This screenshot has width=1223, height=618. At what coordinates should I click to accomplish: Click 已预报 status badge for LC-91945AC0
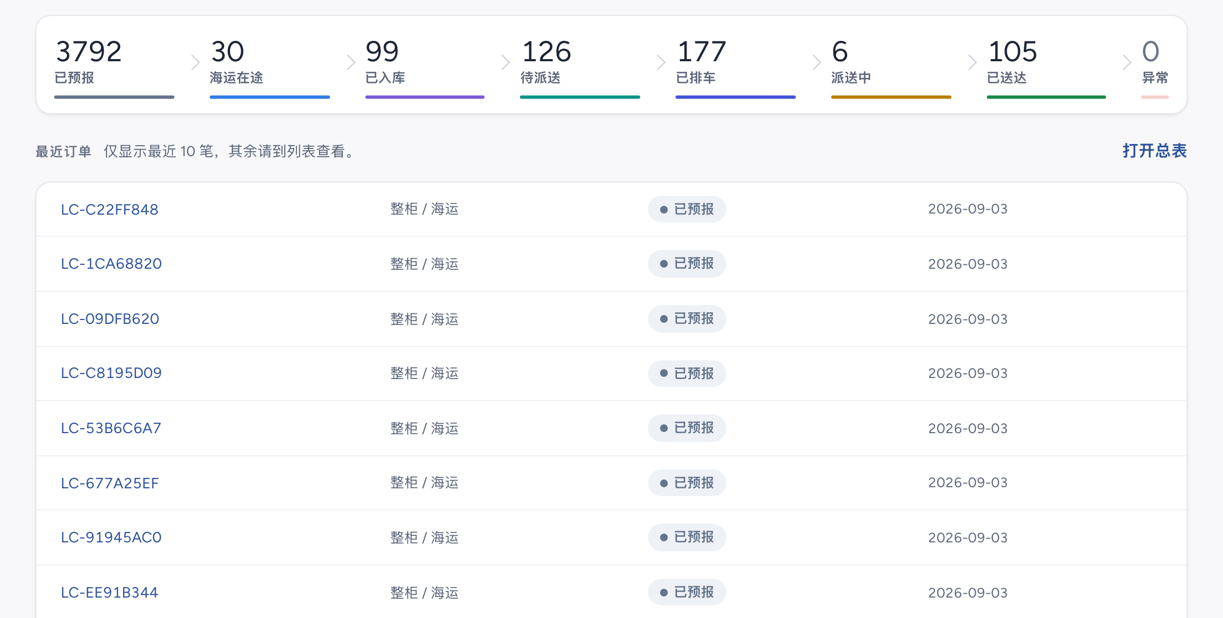(x=687, y=537)
